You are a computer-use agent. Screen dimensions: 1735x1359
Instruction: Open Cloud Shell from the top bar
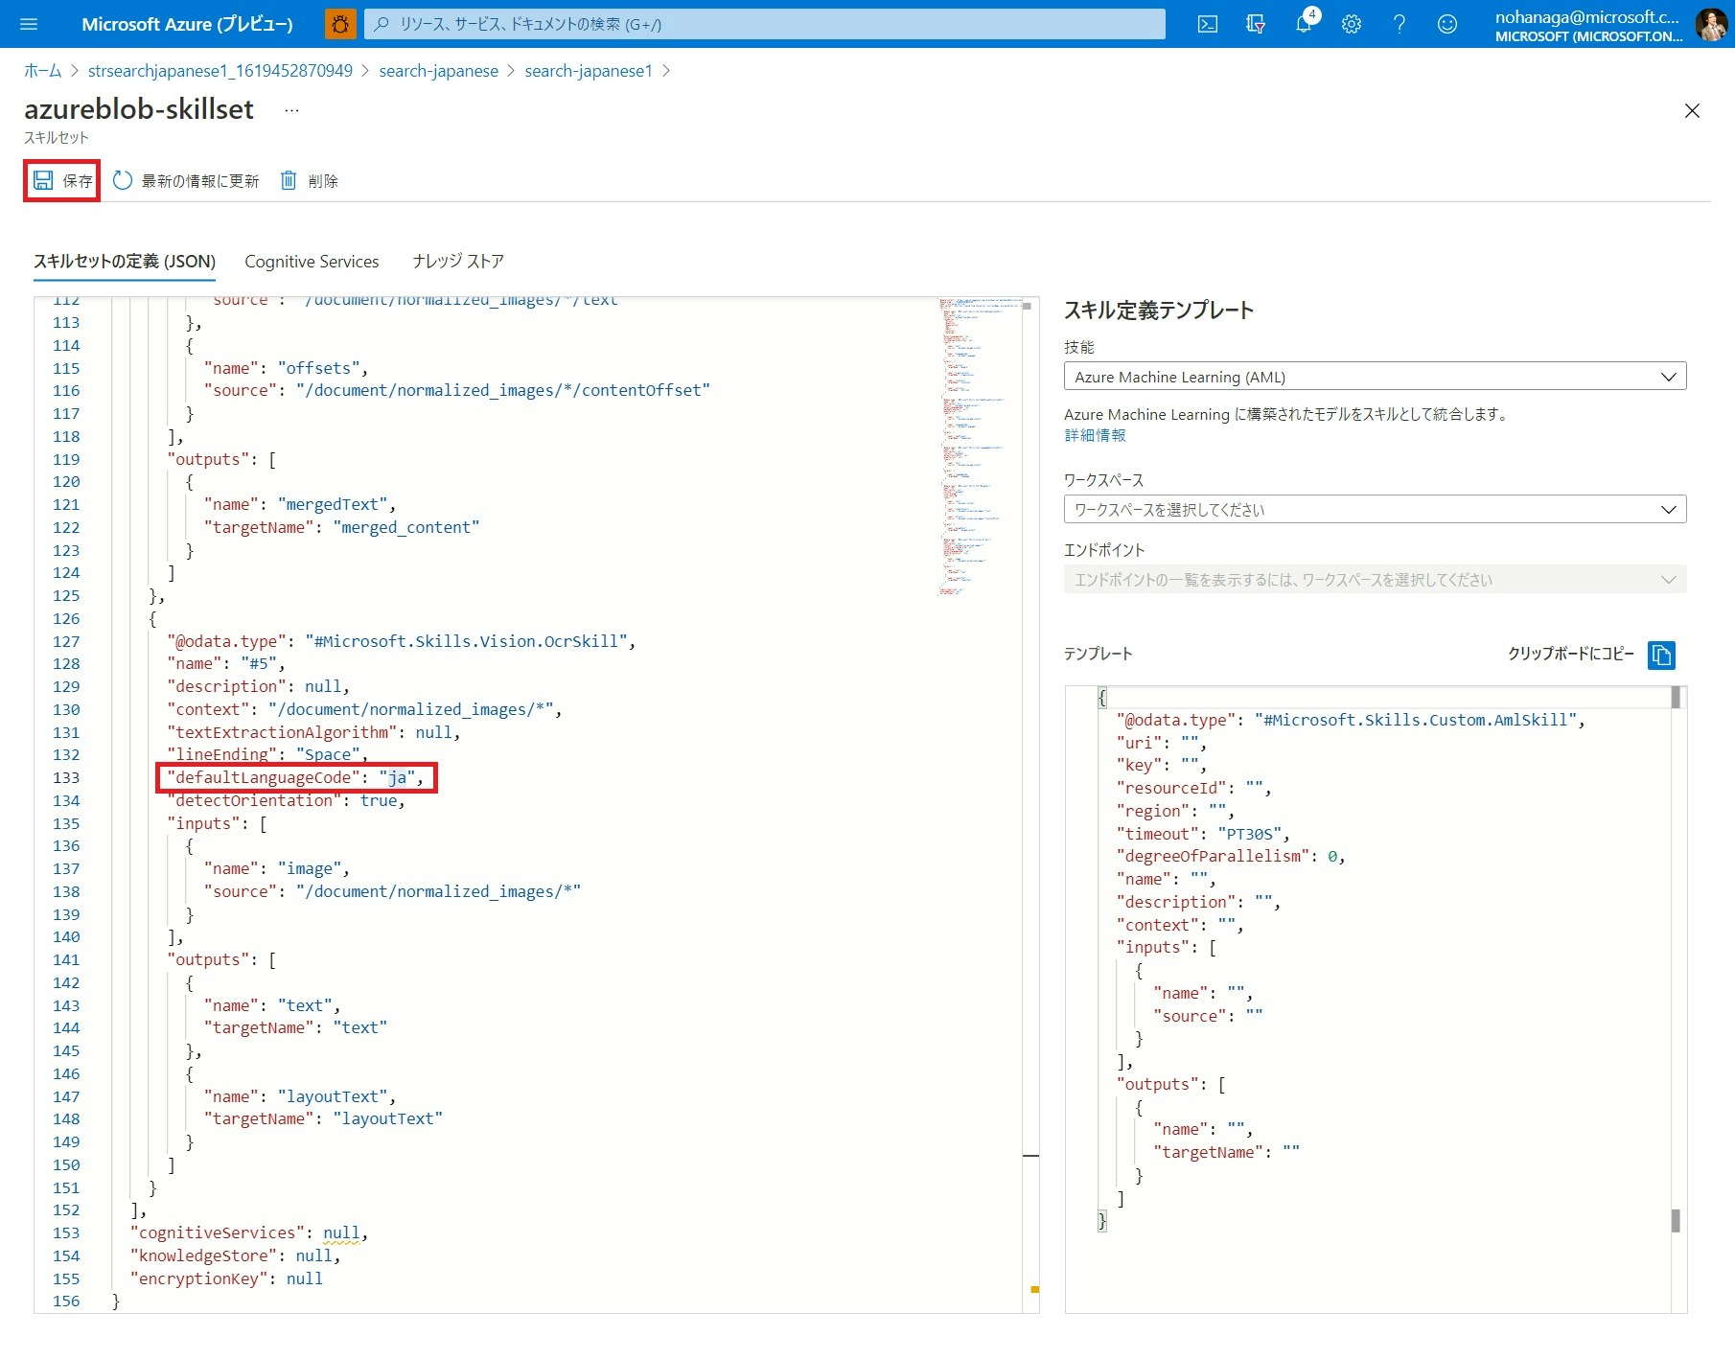1208,24
